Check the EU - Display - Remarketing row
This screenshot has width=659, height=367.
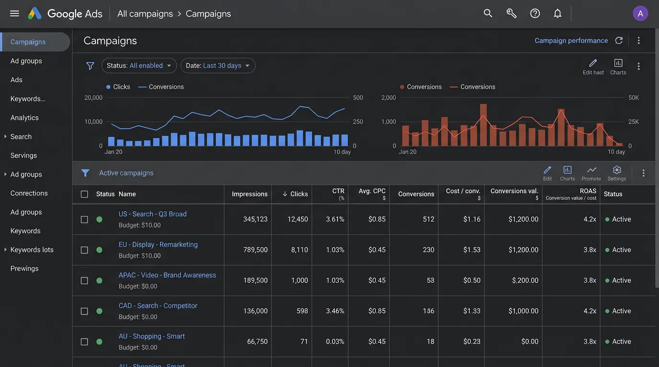[x=84, y=250]
